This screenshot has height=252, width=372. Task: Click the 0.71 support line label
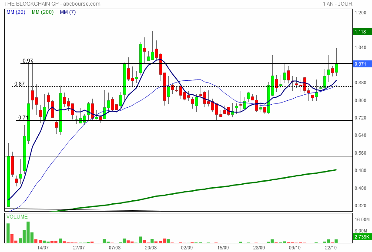(23, 117)
